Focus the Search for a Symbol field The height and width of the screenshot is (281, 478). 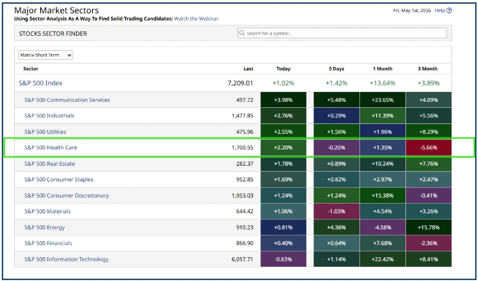[342, 33]
